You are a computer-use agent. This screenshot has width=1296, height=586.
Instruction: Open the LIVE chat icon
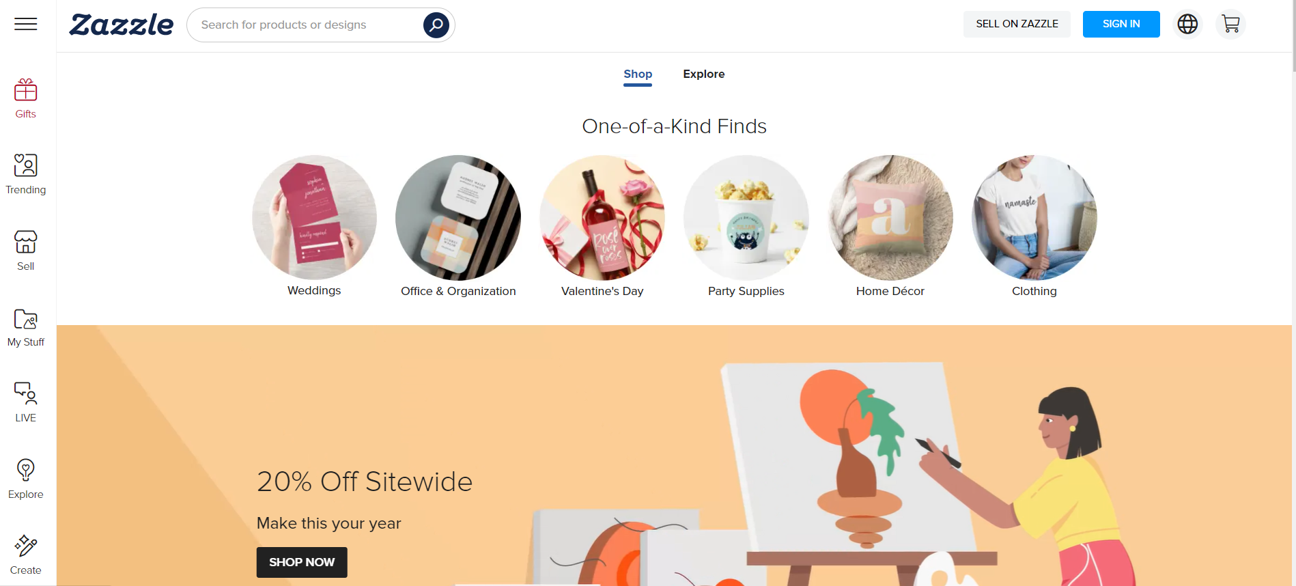(26, 393)
